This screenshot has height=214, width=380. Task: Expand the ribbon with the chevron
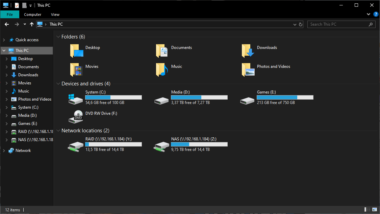[369, 14]
